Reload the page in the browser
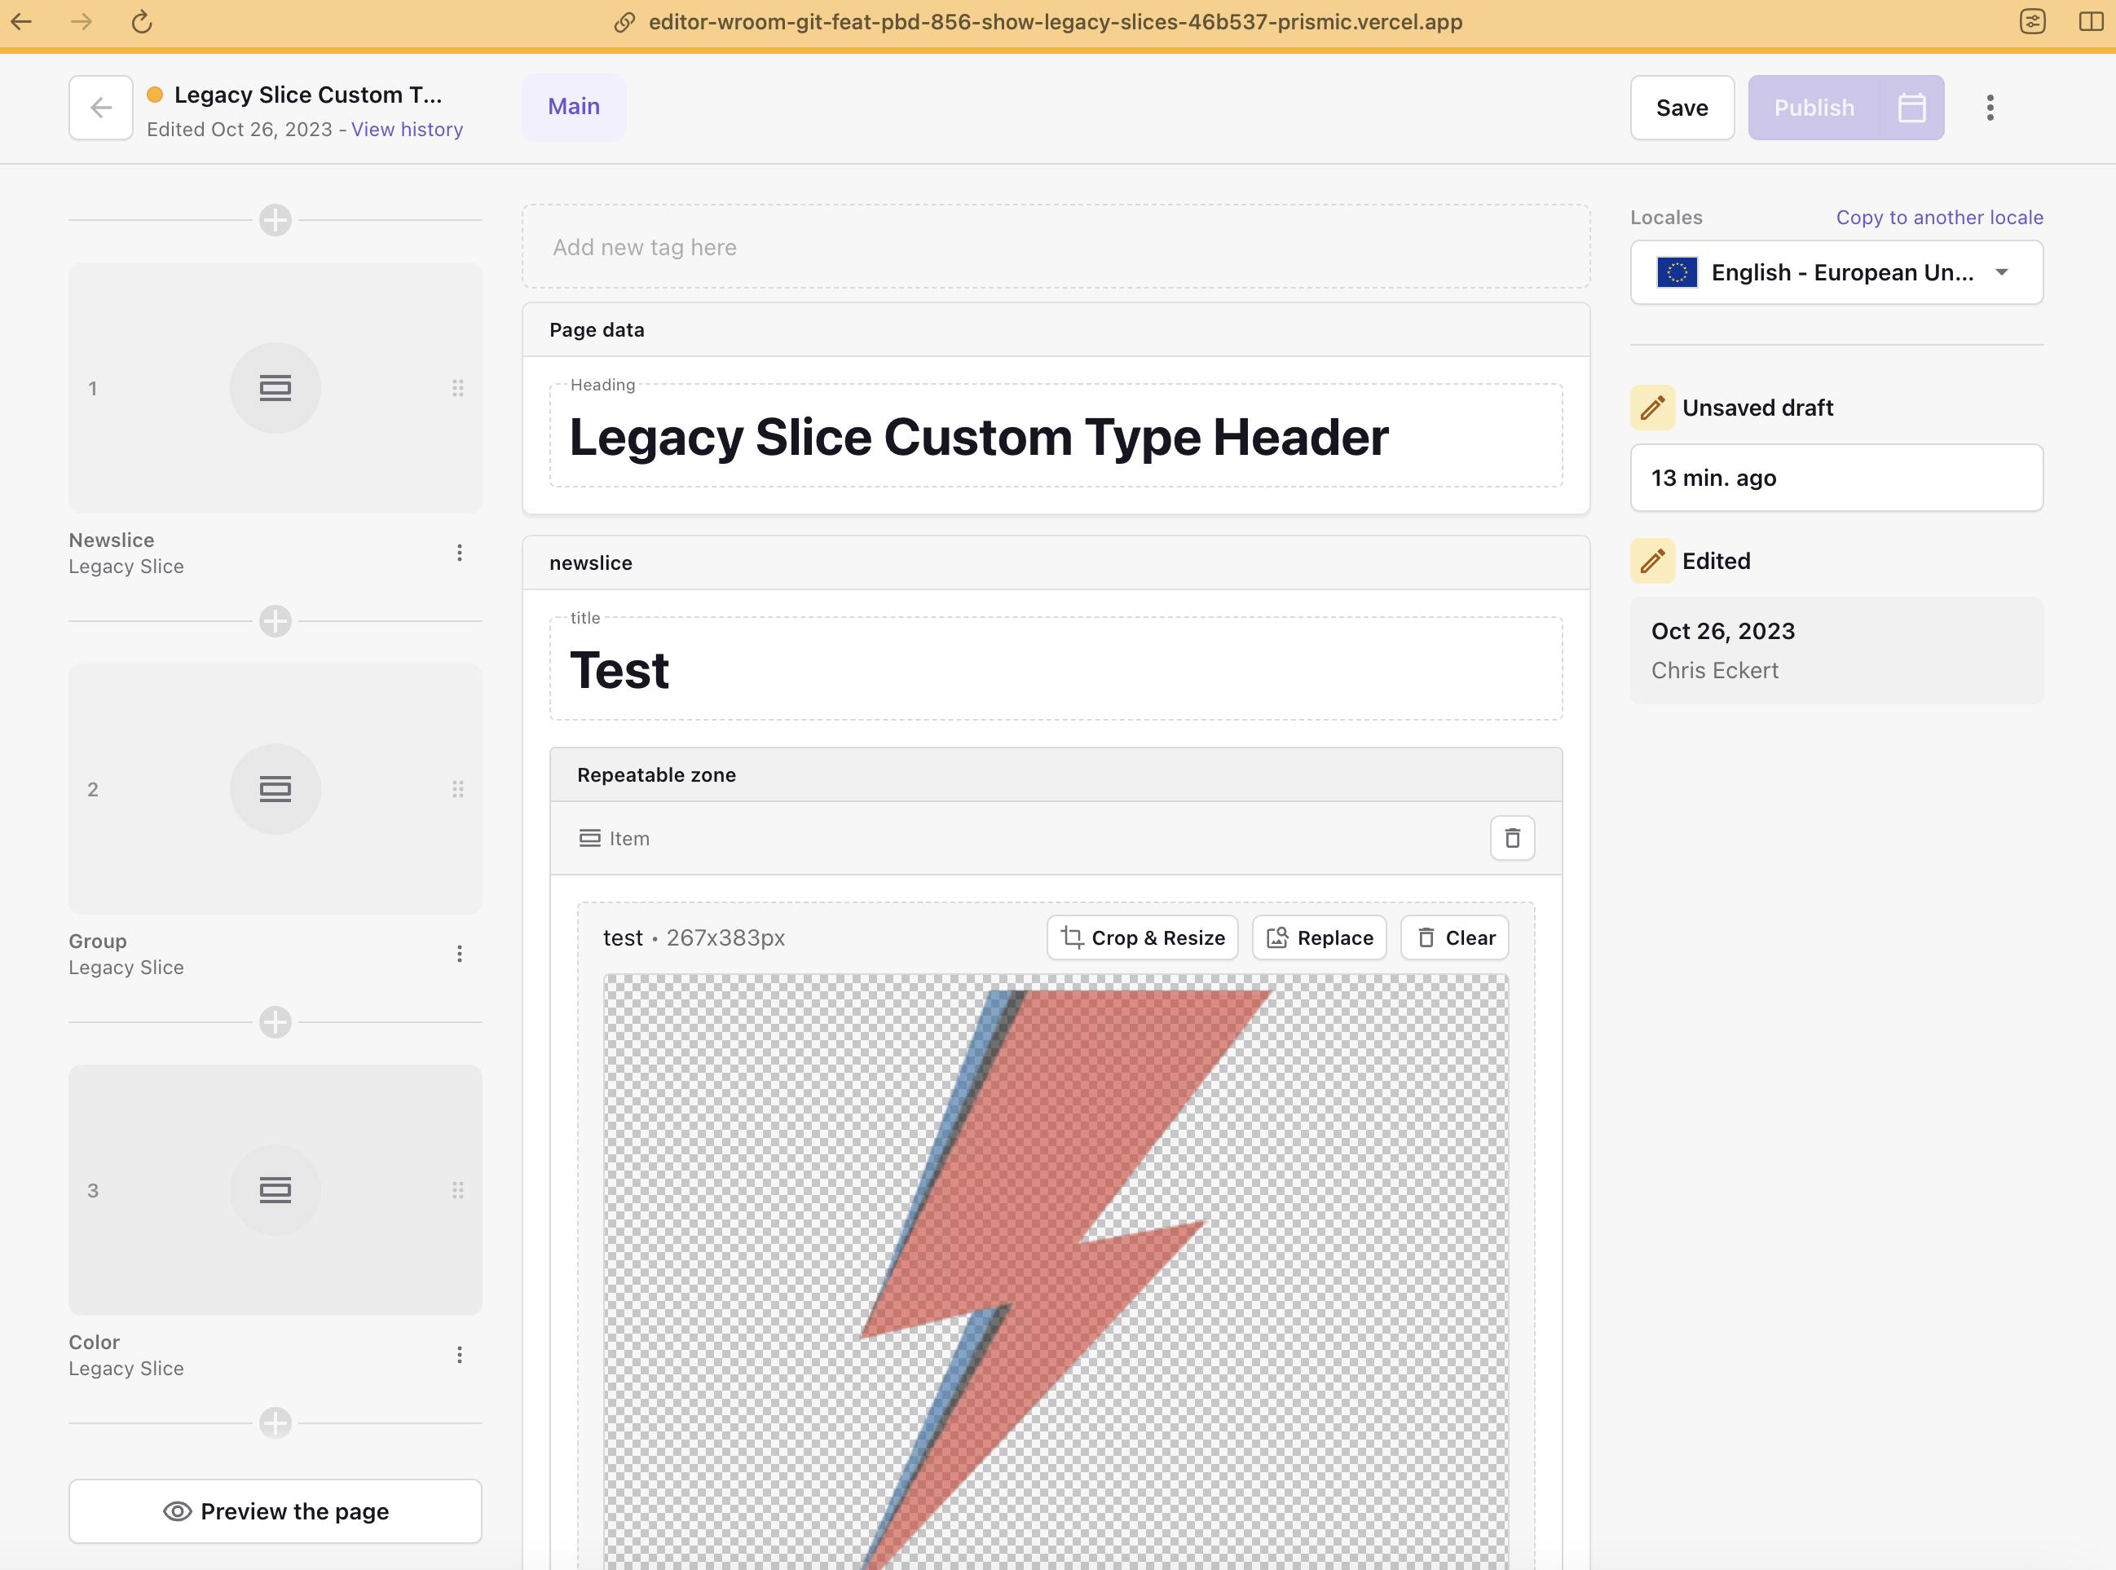The width and height of the screenshot is (2116, 1570). (142, 22)
